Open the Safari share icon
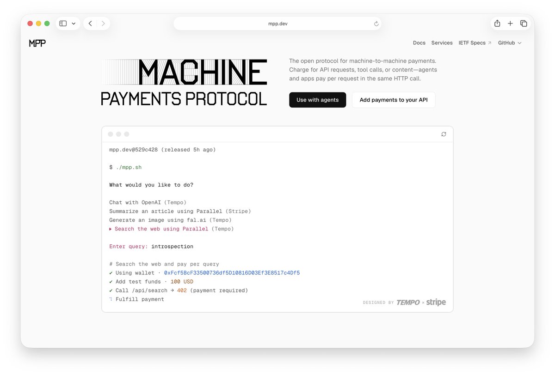This screenshot has height=375, width=555. click(x=497, y=23)
